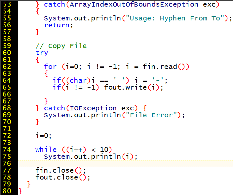Click the (char) cast on line 64
The image size is (234, 196).
[78, 80]
